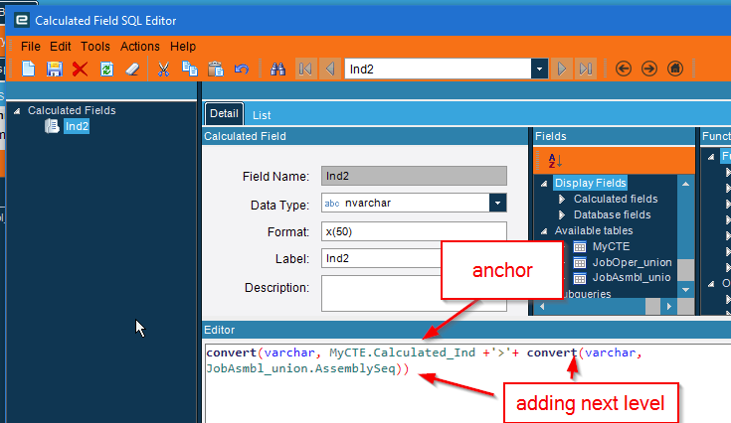
Task: Click the circled back arrow icon
Action: point(624,69)
